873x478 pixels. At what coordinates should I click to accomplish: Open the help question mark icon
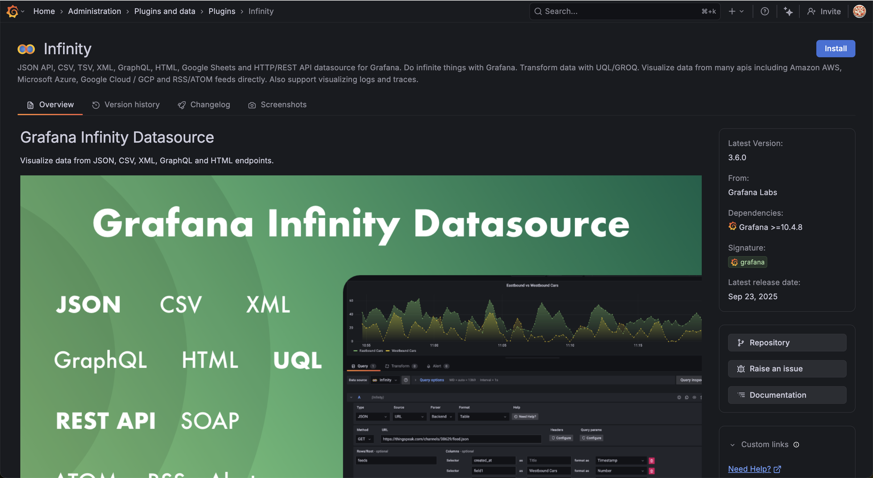pos(764,11)
